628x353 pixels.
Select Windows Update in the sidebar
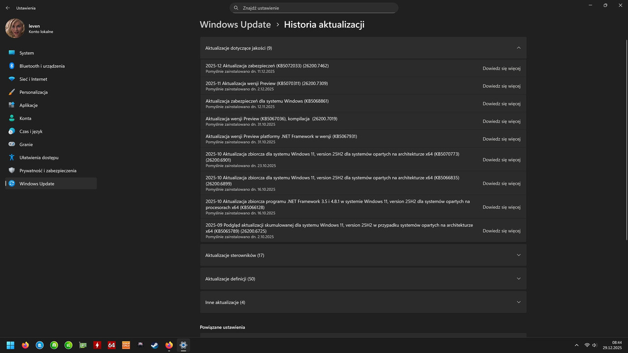click(51, 183)
